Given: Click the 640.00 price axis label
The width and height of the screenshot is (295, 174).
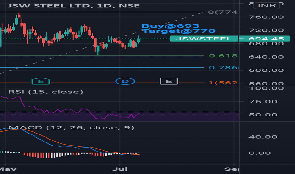Looking at the screenshot, I should [x=266, y=57].
